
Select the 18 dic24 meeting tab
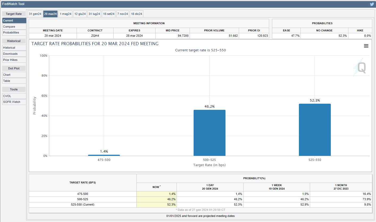(x=137, y=14)
